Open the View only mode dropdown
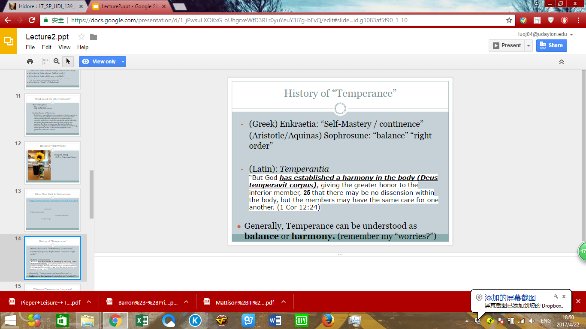Image resolution: width=586 pixels, height=329 pixels. pyautogui.click(x=123, y=62)
